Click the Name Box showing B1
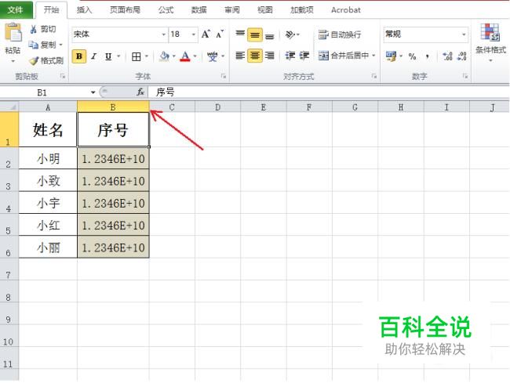The width and height of the screenshot is (510, 383). 44,92
